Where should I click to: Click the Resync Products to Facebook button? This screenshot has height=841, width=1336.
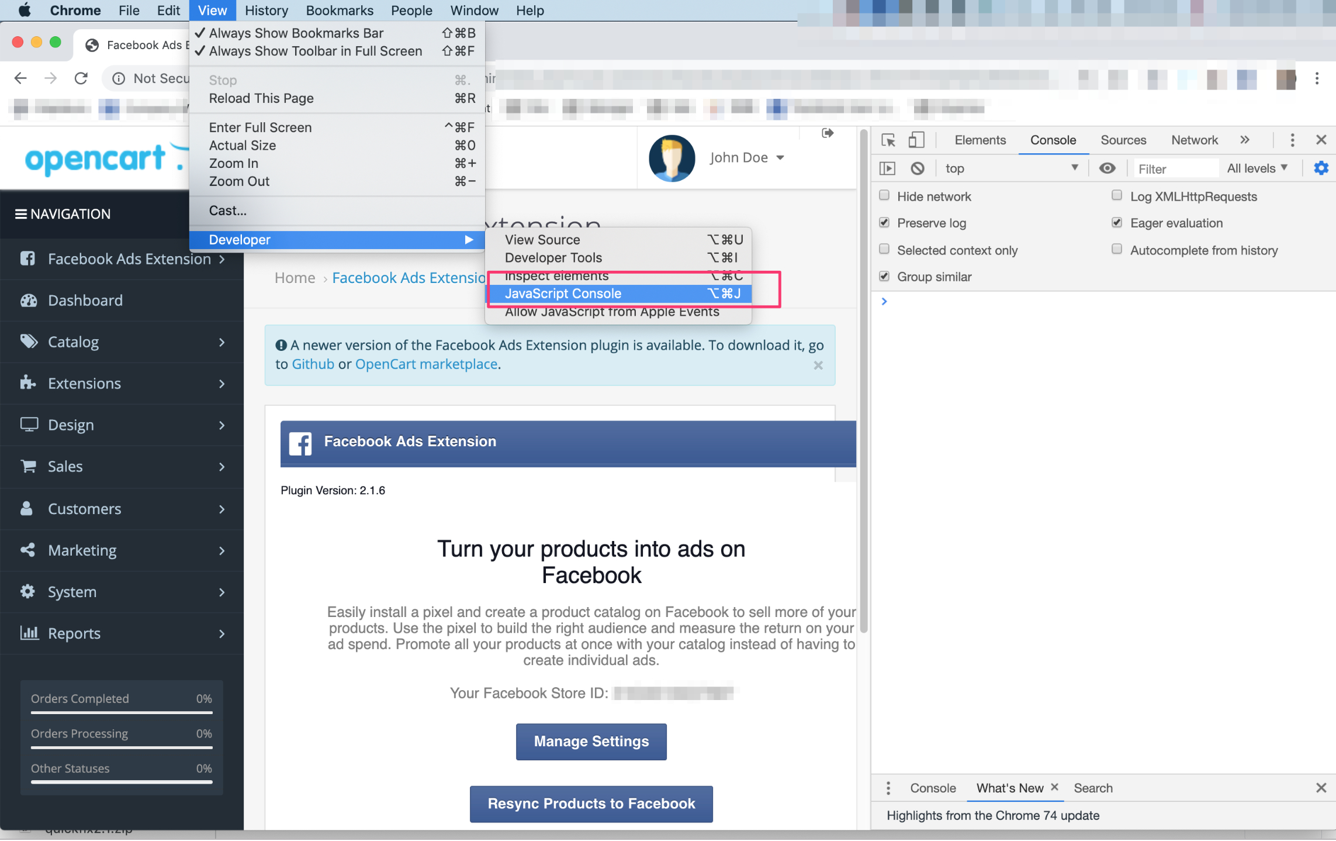pyautogui.click(x=591, y=804)
